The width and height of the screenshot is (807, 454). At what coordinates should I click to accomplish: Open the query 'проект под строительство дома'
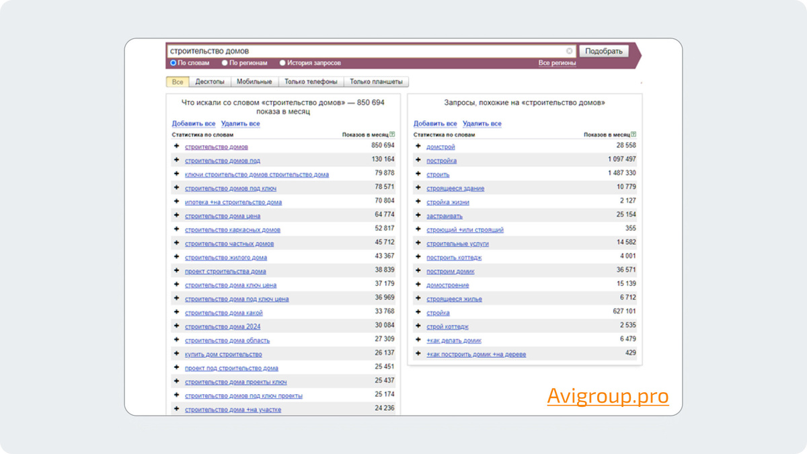coord(231,368)
